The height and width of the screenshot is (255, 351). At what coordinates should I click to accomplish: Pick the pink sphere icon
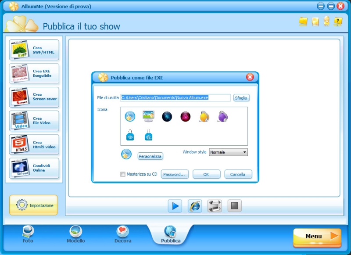[x=186, y=116]
